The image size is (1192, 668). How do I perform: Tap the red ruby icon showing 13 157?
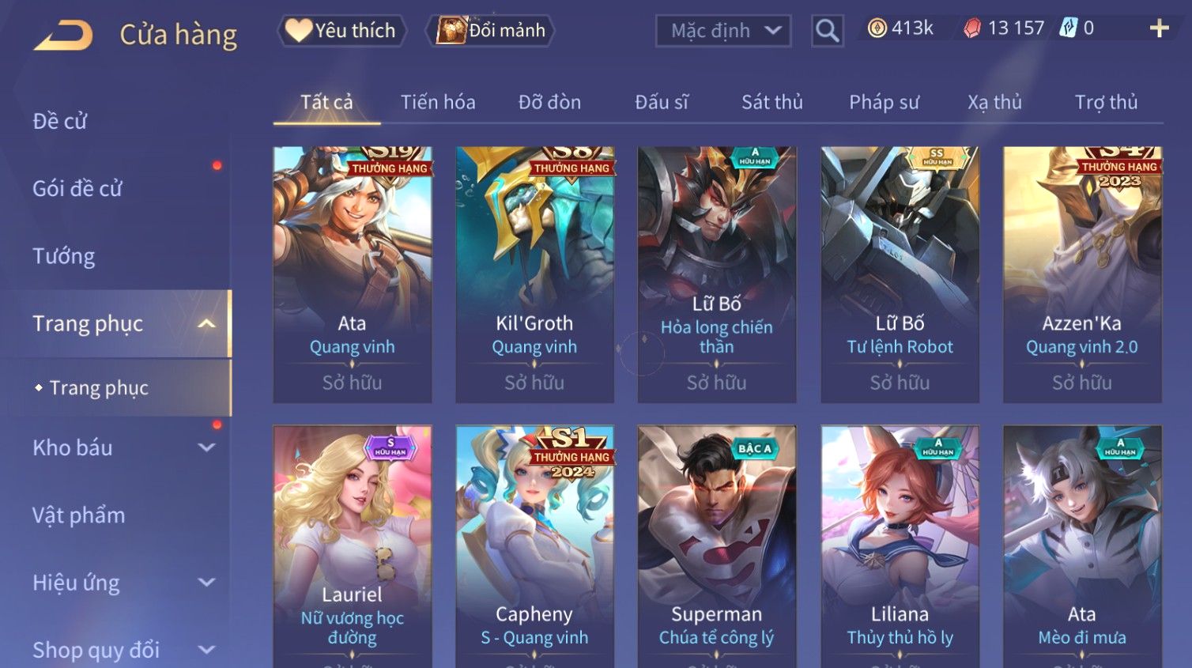972,28
